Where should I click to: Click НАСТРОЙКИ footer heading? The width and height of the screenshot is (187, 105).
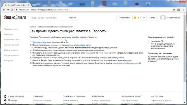point(157,96)
